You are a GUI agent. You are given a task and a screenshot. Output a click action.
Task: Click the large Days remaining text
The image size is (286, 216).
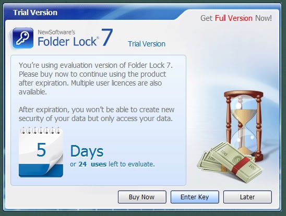(87, 151)
